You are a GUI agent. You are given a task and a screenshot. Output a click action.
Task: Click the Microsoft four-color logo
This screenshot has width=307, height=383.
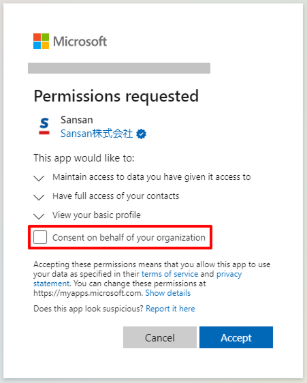pyautogui.click(x=41, y=42)
